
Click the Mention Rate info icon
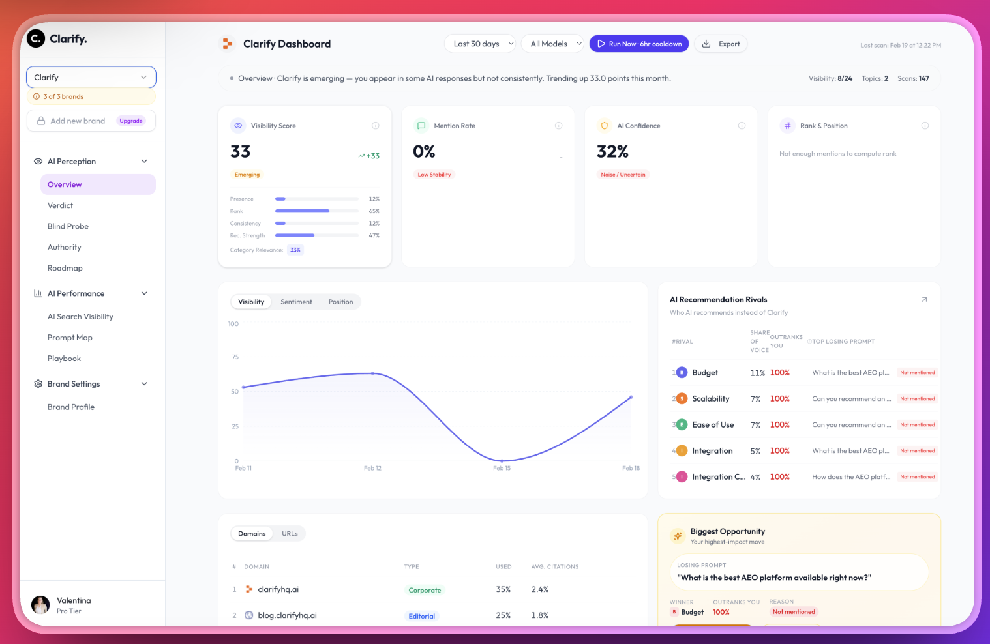pos(558,126)
